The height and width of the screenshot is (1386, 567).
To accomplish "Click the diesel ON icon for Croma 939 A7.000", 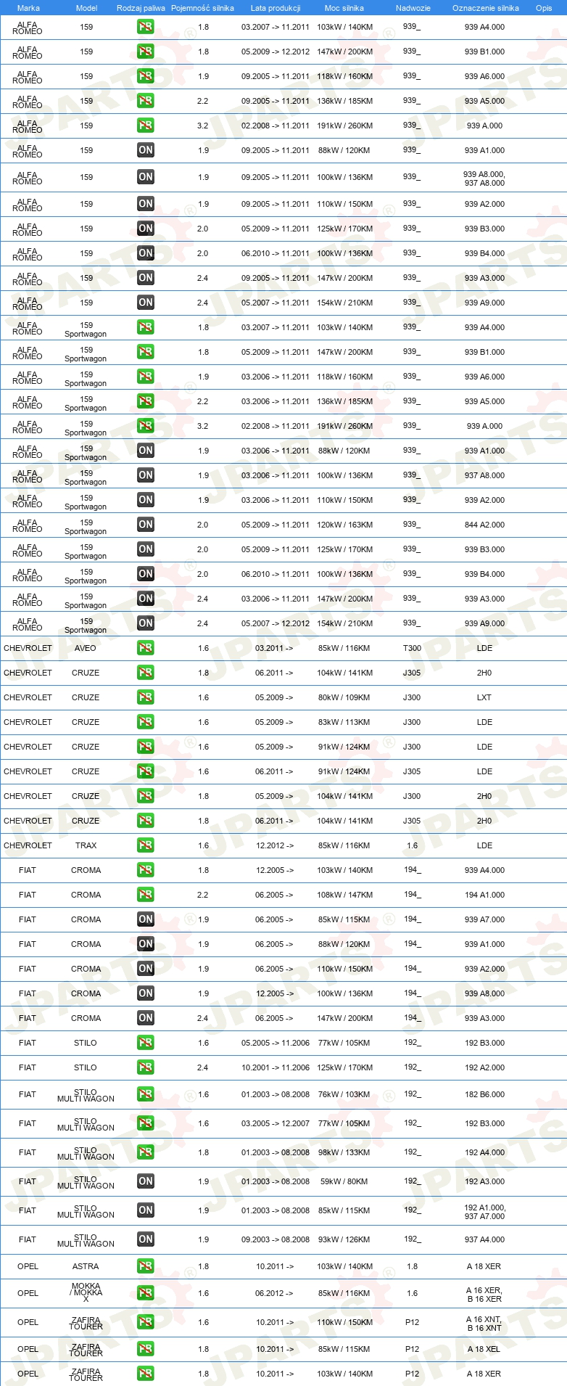I will click(x=146, y=919).
